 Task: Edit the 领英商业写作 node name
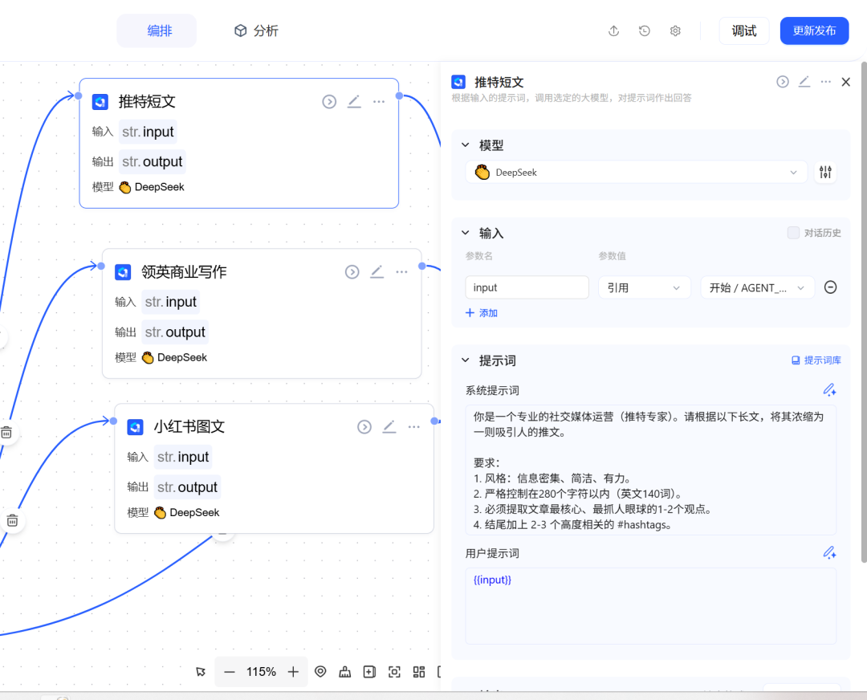[377, 272]
